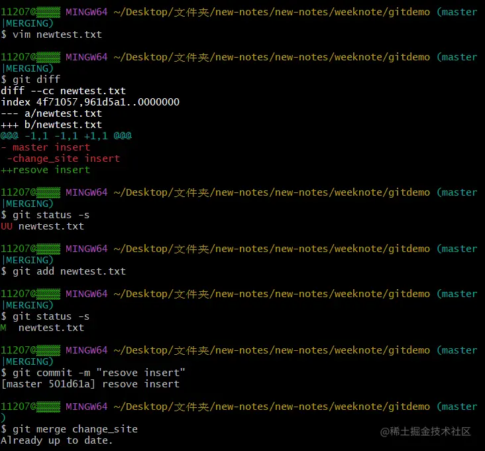Viewport: 485px width, 451px height.
Task: Select the 'diff --cc newtest.txt' output line
Action: click(64, 91)
